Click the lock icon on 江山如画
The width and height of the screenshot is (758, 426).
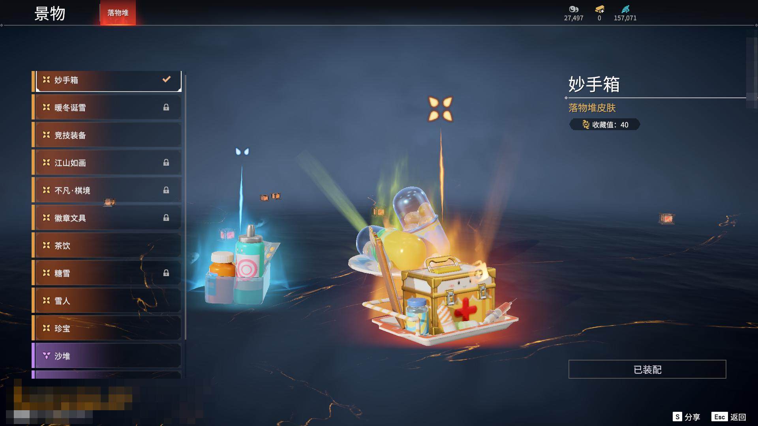[166, 163]
